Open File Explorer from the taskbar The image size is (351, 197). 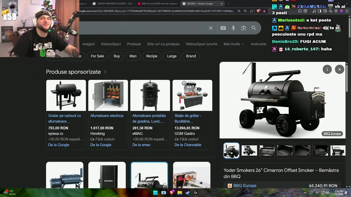pyautogui.click(x=180, y=193)
